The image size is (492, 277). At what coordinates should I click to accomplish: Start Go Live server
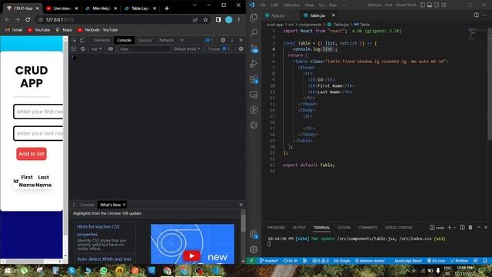pyautogui.click(x=436, y=261)
